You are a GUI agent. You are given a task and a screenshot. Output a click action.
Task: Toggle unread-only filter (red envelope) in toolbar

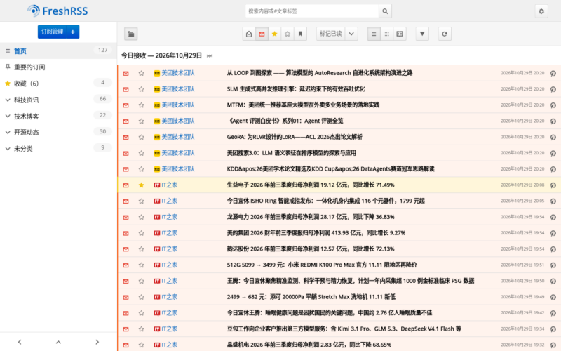coord(262,34)
